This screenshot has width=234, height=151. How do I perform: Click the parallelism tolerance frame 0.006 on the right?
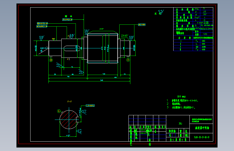click(142, 25)
